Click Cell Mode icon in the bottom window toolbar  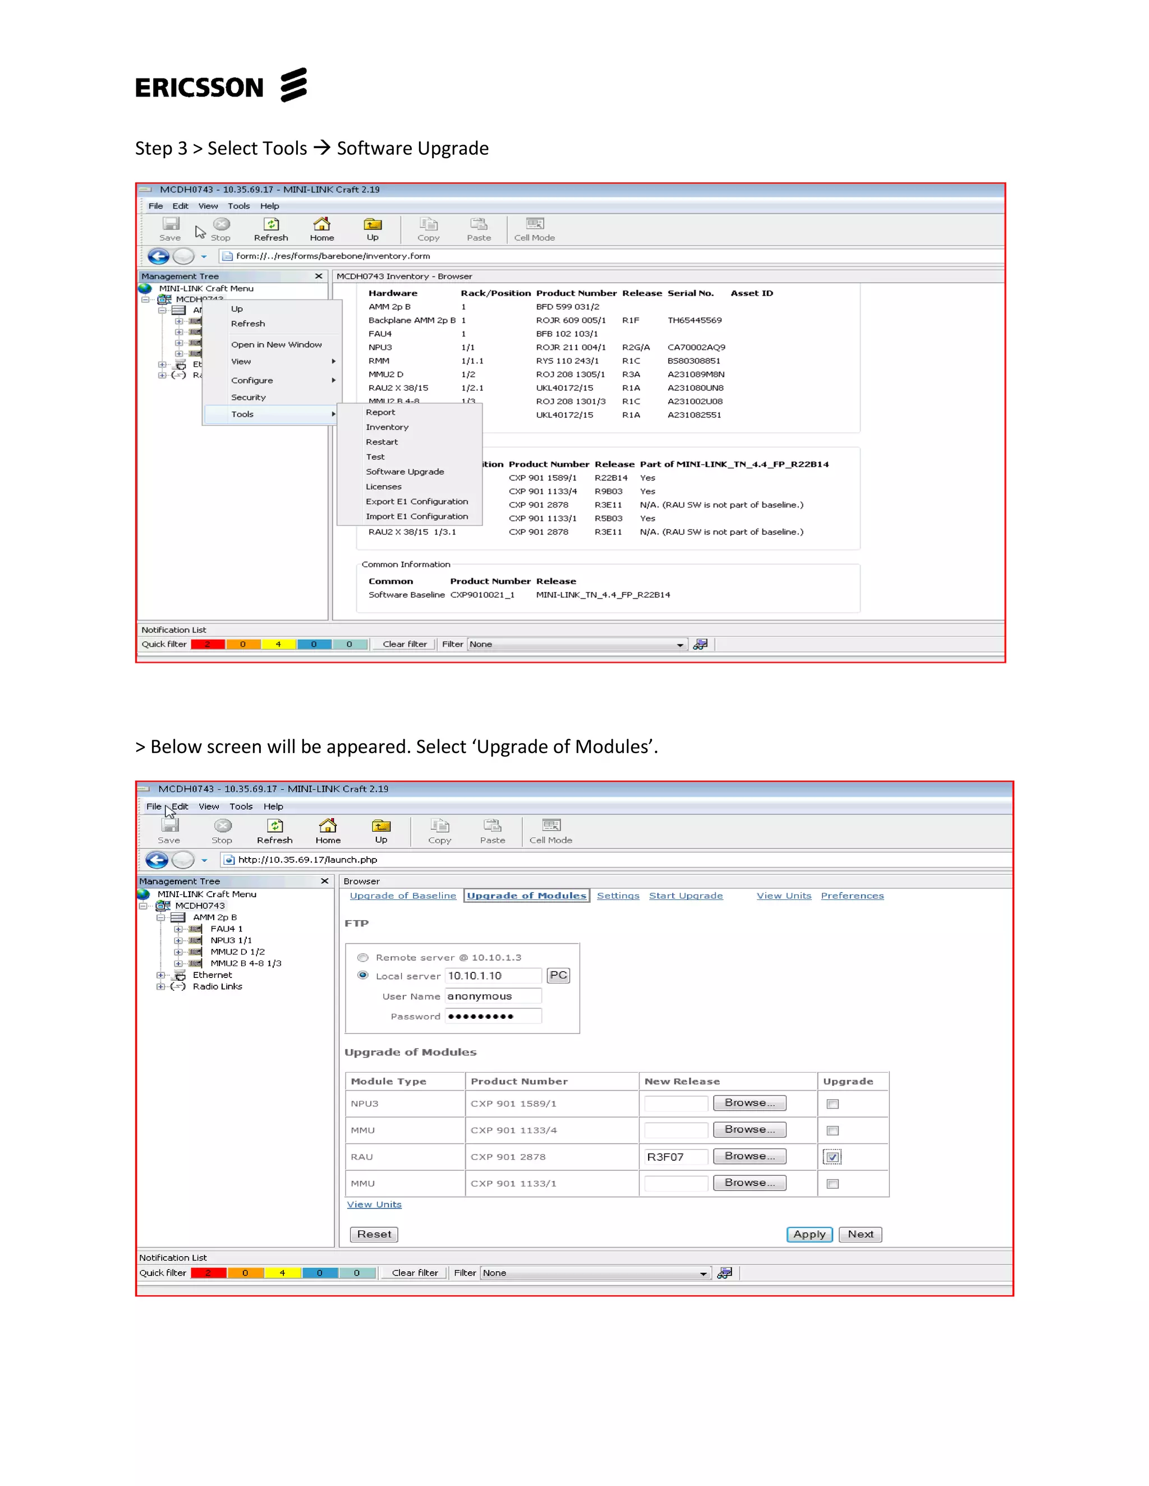(551, 825)
